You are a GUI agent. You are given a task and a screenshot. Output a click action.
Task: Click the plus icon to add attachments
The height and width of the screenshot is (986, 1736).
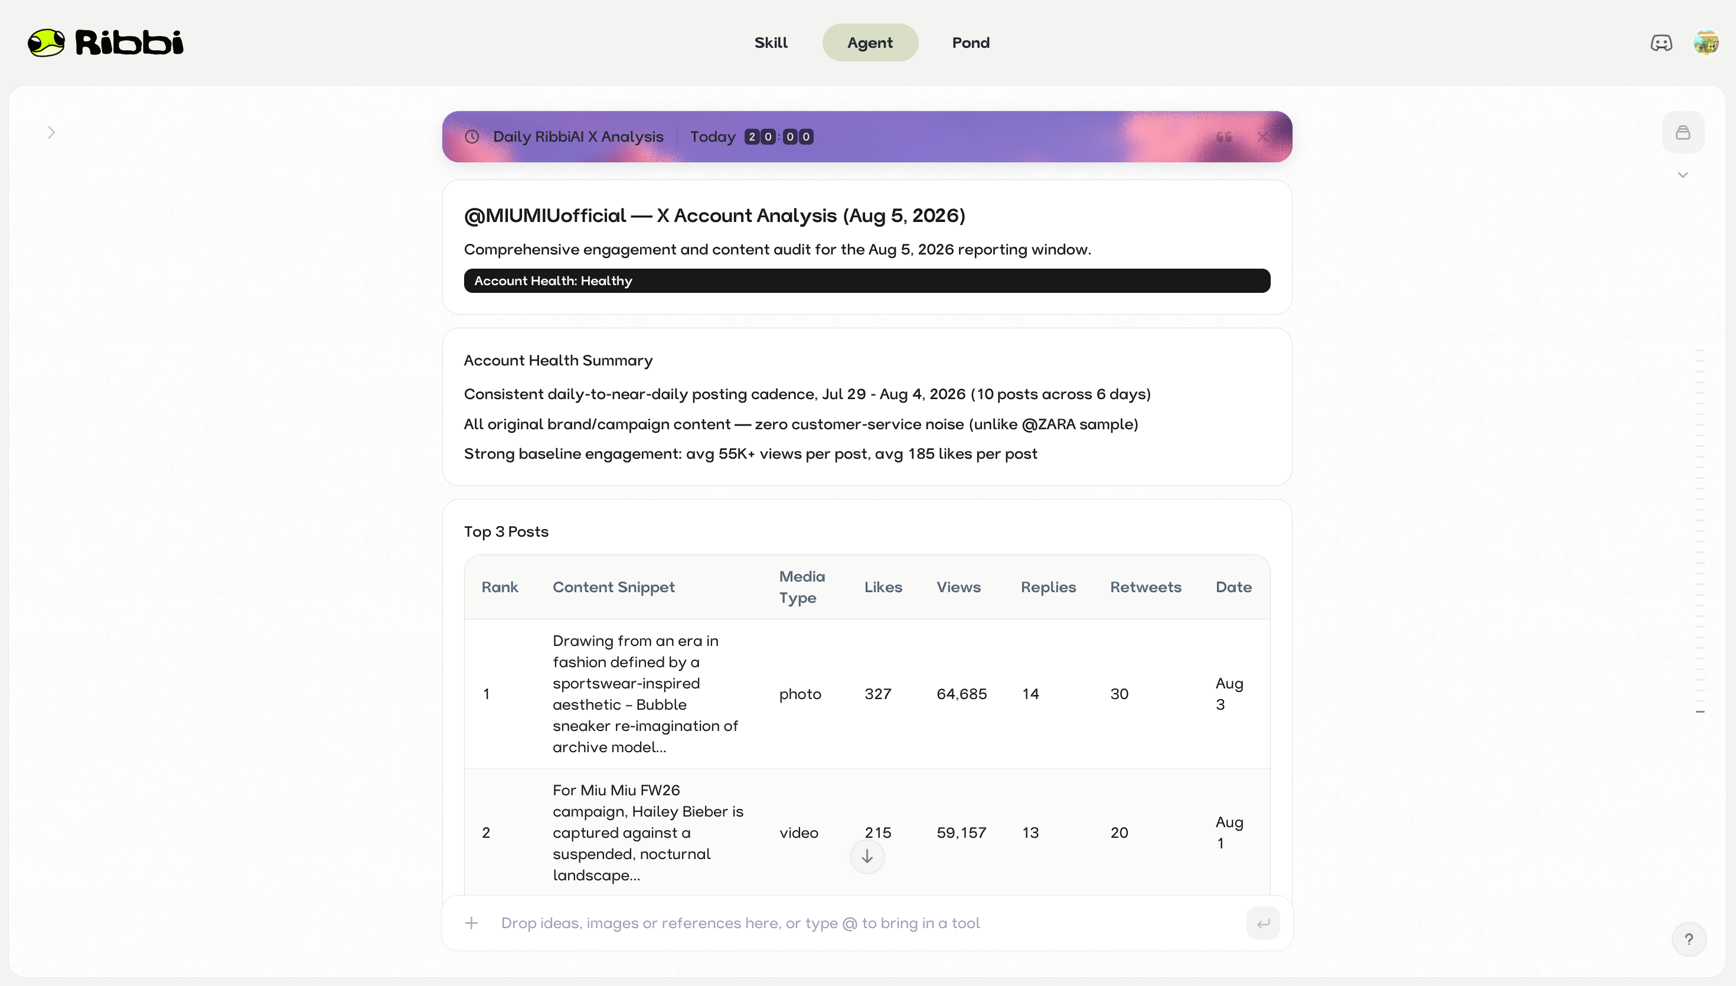pos(471,923)
